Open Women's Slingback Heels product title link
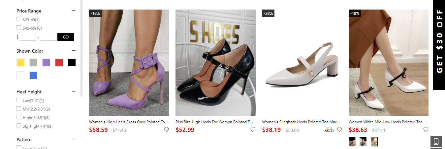 (x=301, y=122)
